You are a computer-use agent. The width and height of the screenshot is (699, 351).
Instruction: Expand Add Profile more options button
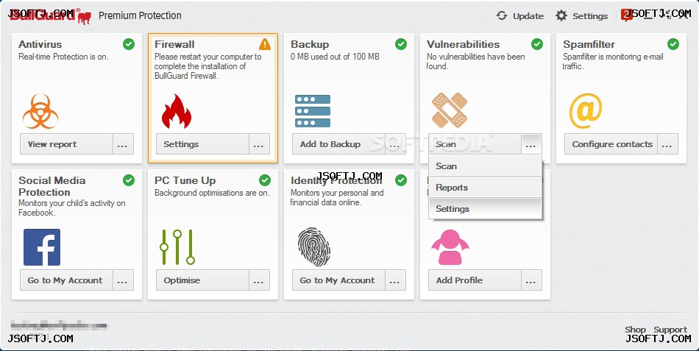531,280
